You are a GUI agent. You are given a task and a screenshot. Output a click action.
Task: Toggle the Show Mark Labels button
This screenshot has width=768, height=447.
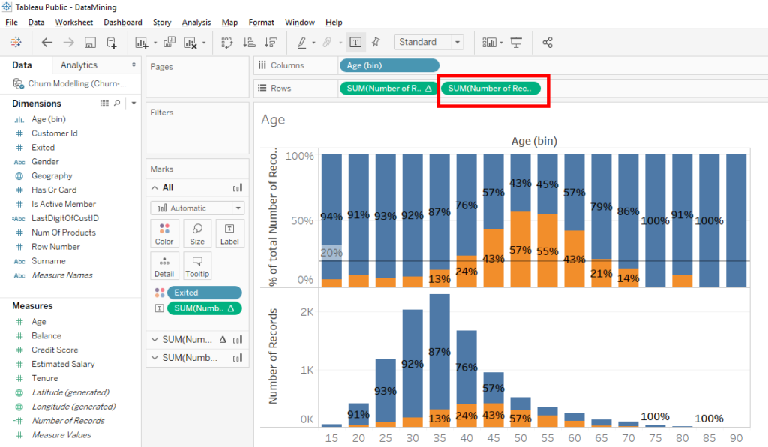pyautogui.click(x=355, y=43)
